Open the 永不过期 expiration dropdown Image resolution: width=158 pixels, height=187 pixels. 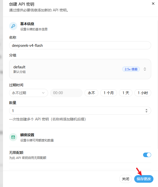pos(29,93)
